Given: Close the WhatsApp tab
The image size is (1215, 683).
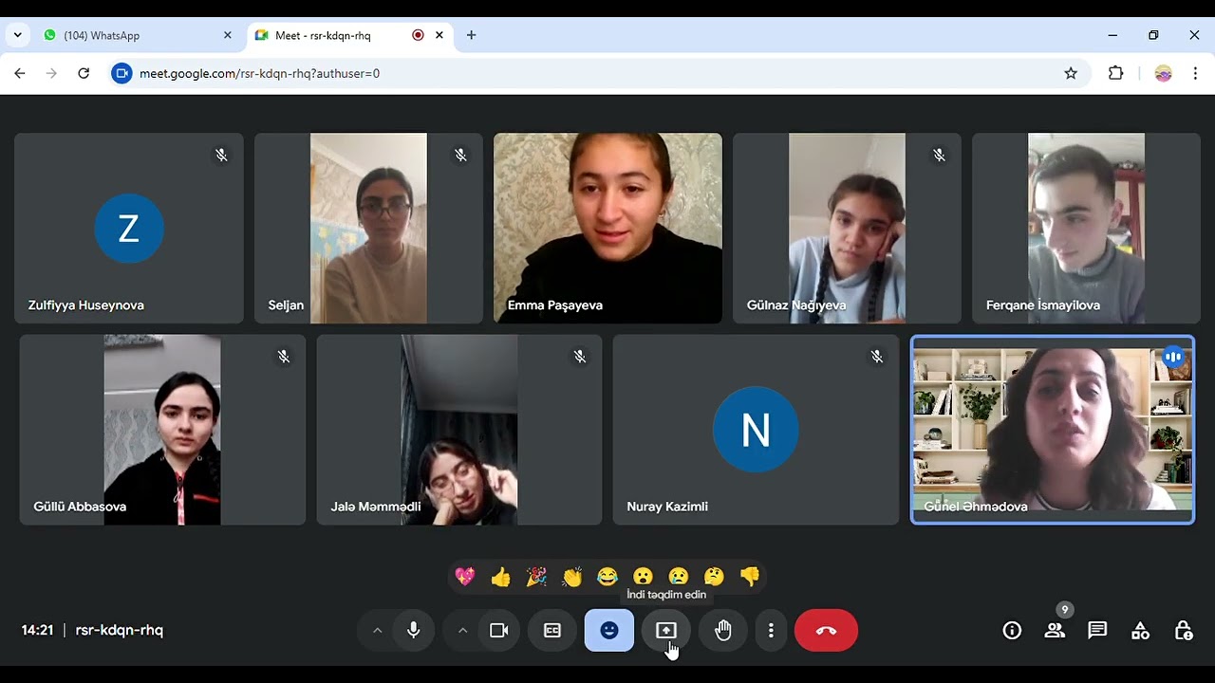Looking at the screenshot, I should point(227,35).
